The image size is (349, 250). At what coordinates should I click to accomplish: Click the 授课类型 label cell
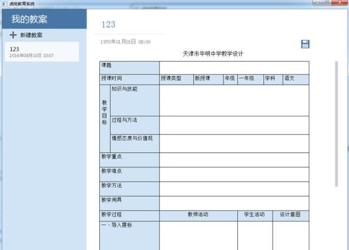click(x=176, y=80)
